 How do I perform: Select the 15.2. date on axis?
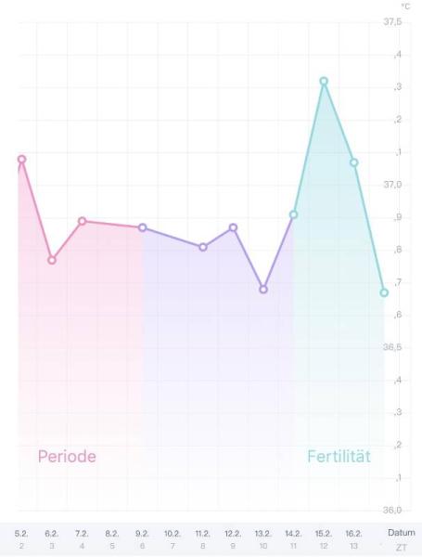pyautogui.click(x=324, y=534)
